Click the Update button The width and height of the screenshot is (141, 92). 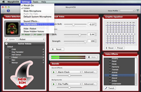[10, 40]
